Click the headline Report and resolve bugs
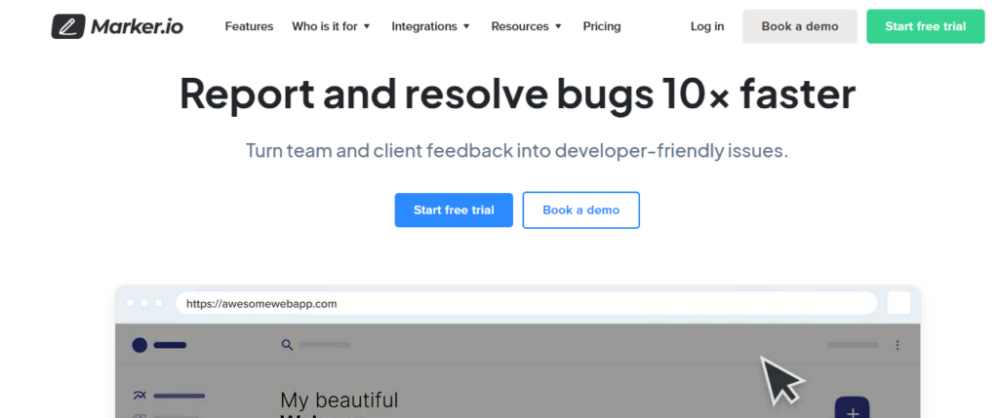 pyautogui.click(x=517, y=95)
